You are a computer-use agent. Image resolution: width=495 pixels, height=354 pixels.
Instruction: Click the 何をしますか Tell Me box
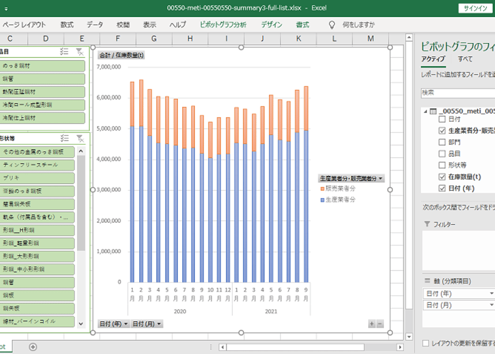tap(358, 25)
